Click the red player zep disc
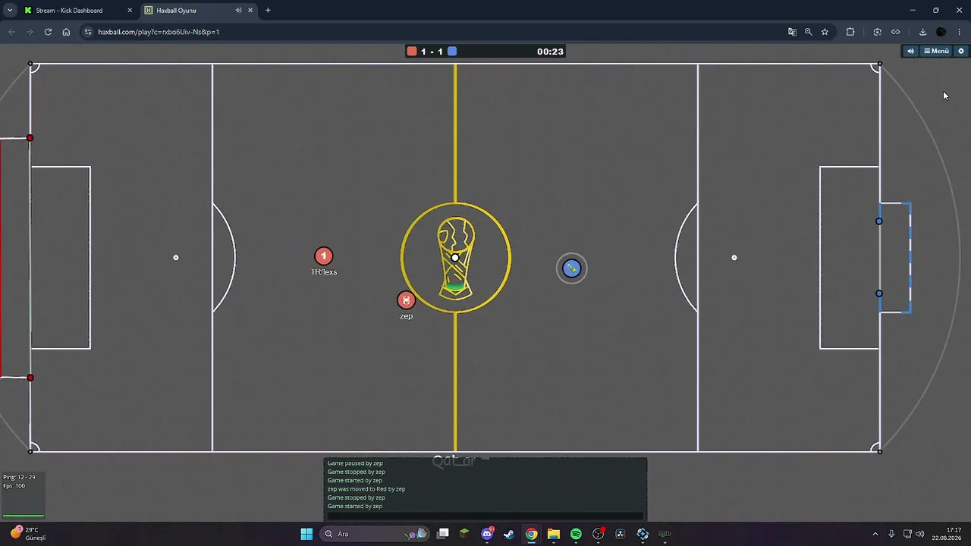The image size is (971, 546). 407,300
